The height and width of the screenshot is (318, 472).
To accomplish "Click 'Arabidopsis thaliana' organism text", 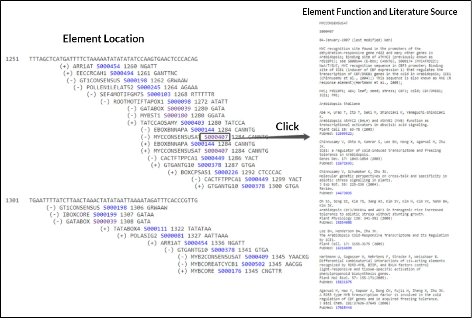I will (339, 104).
